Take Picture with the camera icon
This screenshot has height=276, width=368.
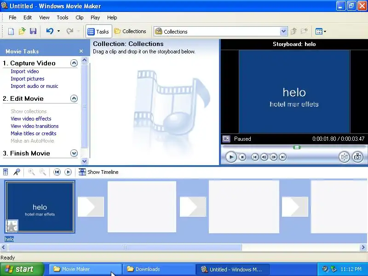pyautogui.click(x=357, y=157)
